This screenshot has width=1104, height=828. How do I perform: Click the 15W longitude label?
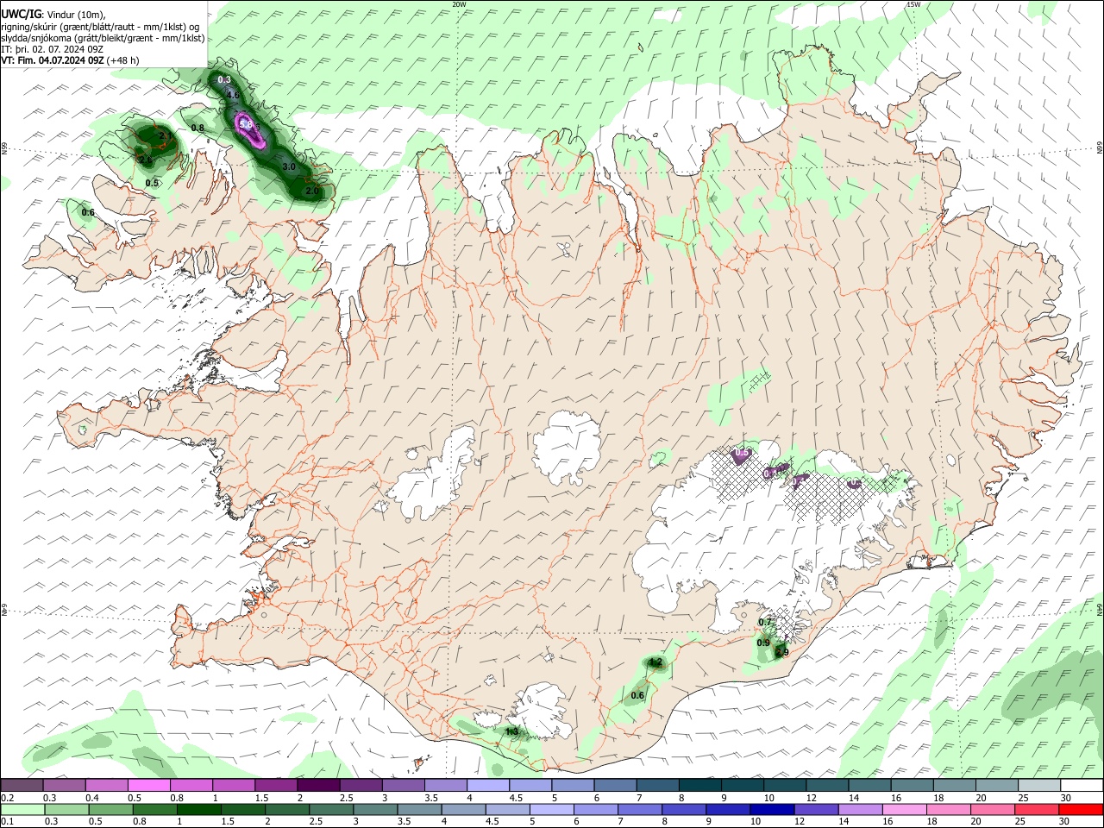pos(913,4)
